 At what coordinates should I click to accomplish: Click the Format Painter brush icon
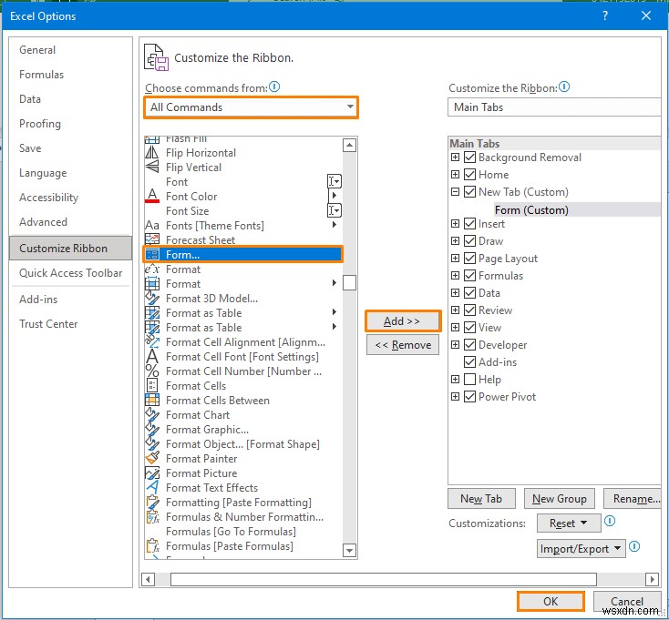[152, 458]
